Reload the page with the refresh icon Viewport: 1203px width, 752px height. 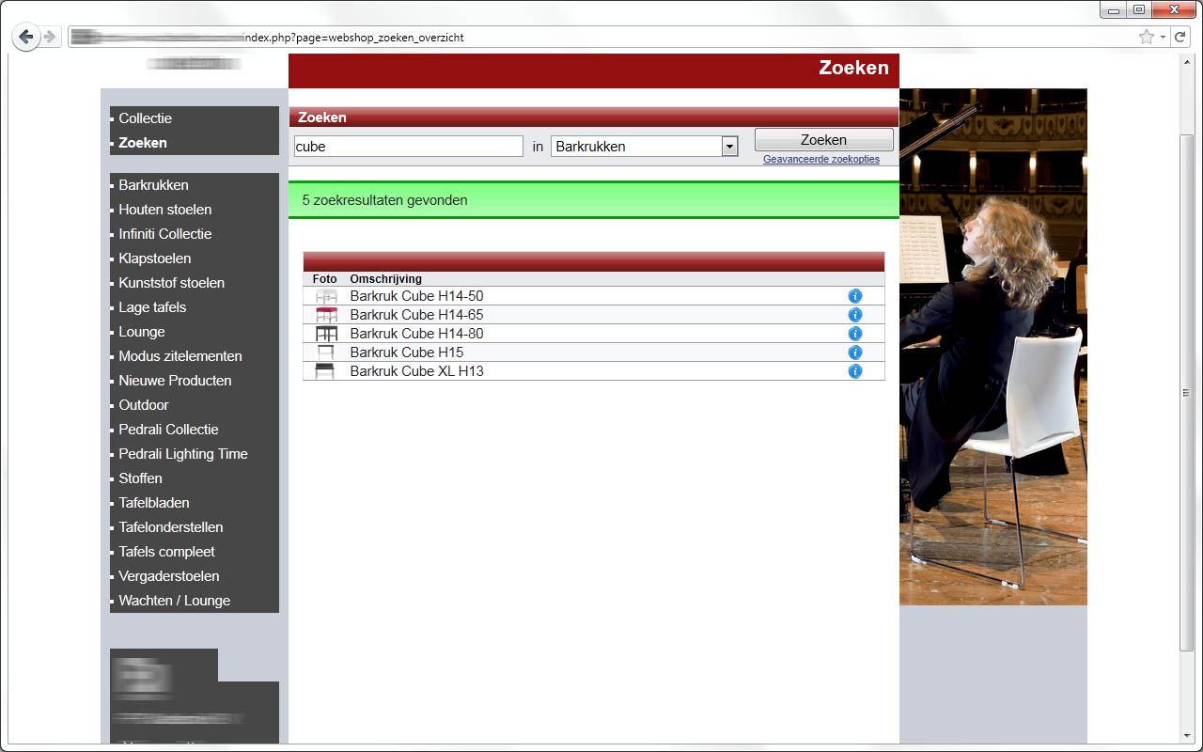1180,38
